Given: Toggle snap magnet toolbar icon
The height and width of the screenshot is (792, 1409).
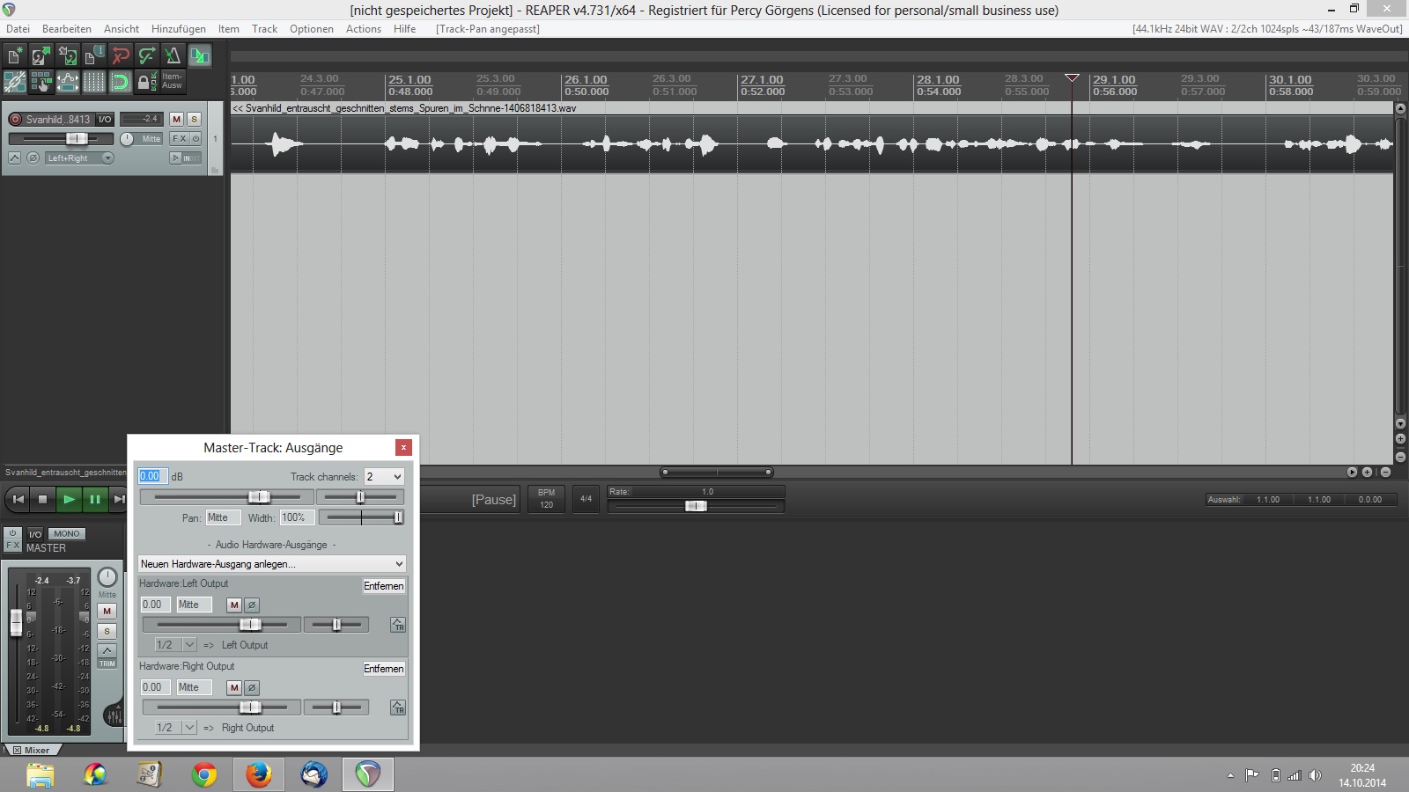Looking at the screenshot, I should (x=121, y=82).
